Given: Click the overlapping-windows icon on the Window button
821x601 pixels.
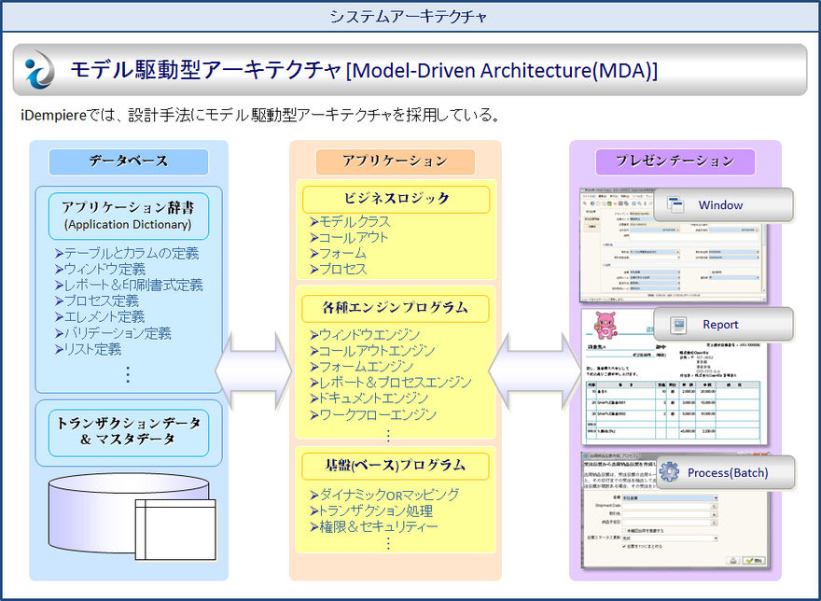Looking at the screenshot, I should [675, 204].
